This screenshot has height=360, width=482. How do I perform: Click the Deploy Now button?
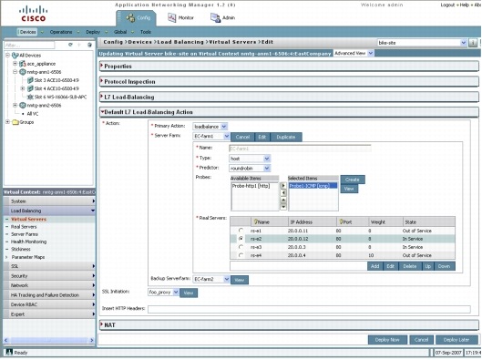[x=387, y=340]
